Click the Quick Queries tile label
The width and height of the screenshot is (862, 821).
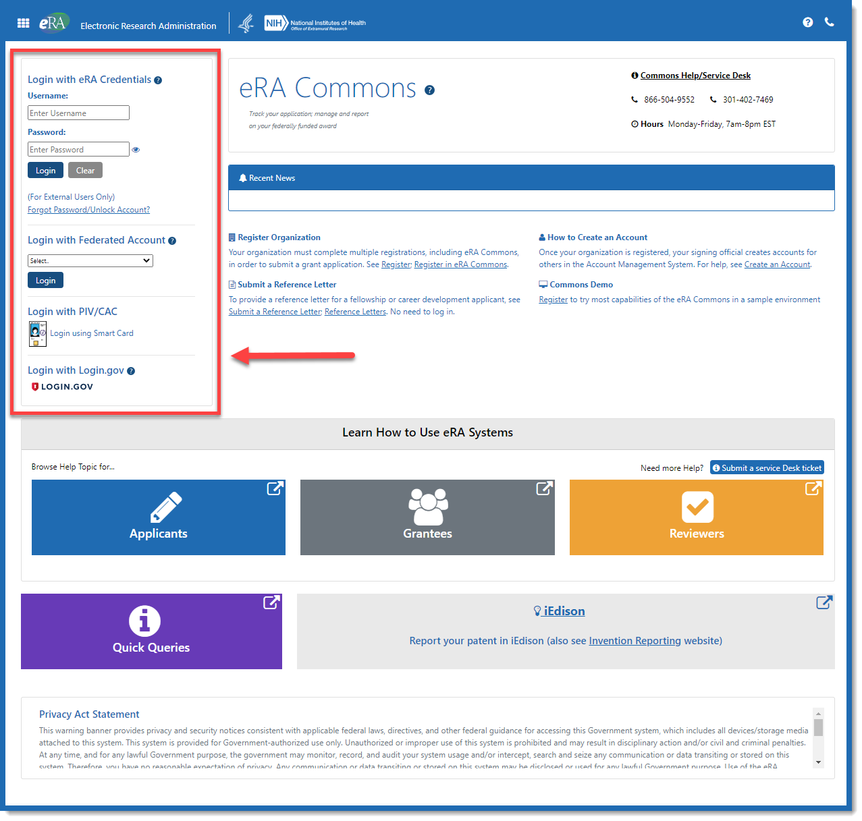pos(151,648)
